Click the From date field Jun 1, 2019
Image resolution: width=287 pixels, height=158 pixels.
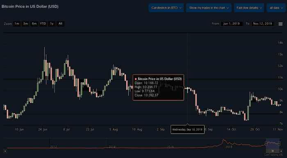pyautogui.click(x=232, y=24)
